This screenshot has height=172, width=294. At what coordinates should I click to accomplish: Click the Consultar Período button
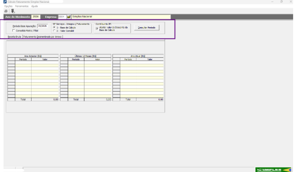point(147,28)
